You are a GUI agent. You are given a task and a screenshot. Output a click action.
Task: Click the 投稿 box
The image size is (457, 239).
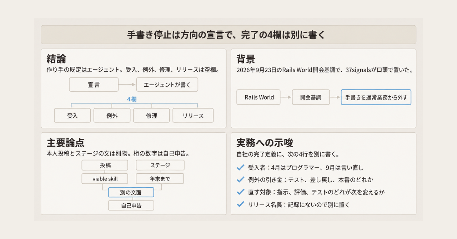click(105, 165)
